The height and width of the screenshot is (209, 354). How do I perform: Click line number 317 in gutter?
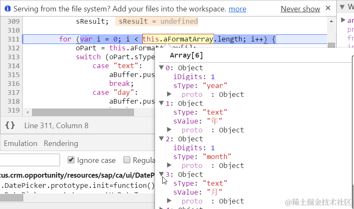point(14,93)
